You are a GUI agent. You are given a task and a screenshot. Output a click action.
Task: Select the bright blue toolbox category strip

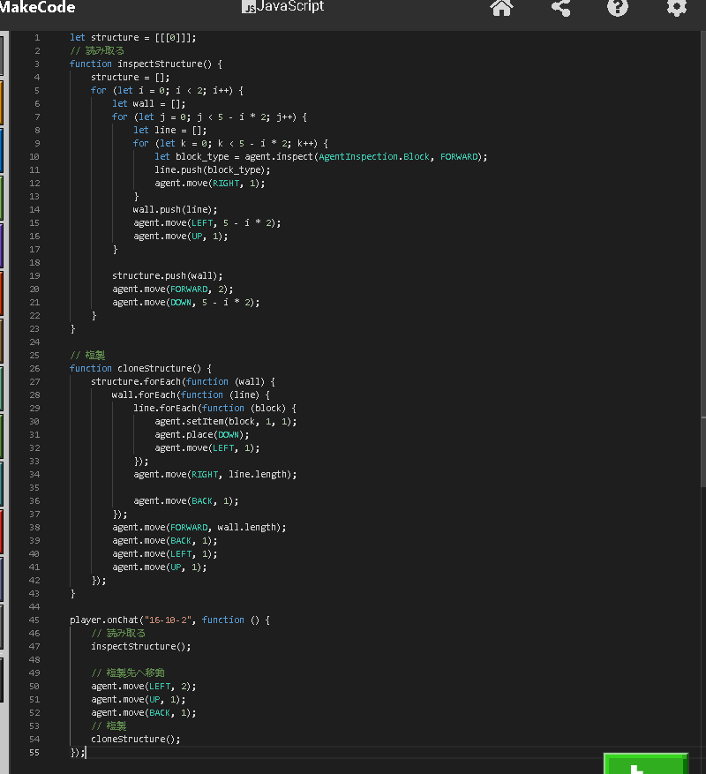(2, 150)
